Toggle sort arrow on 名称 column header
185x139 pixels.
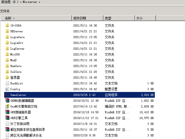pos(14,18)
